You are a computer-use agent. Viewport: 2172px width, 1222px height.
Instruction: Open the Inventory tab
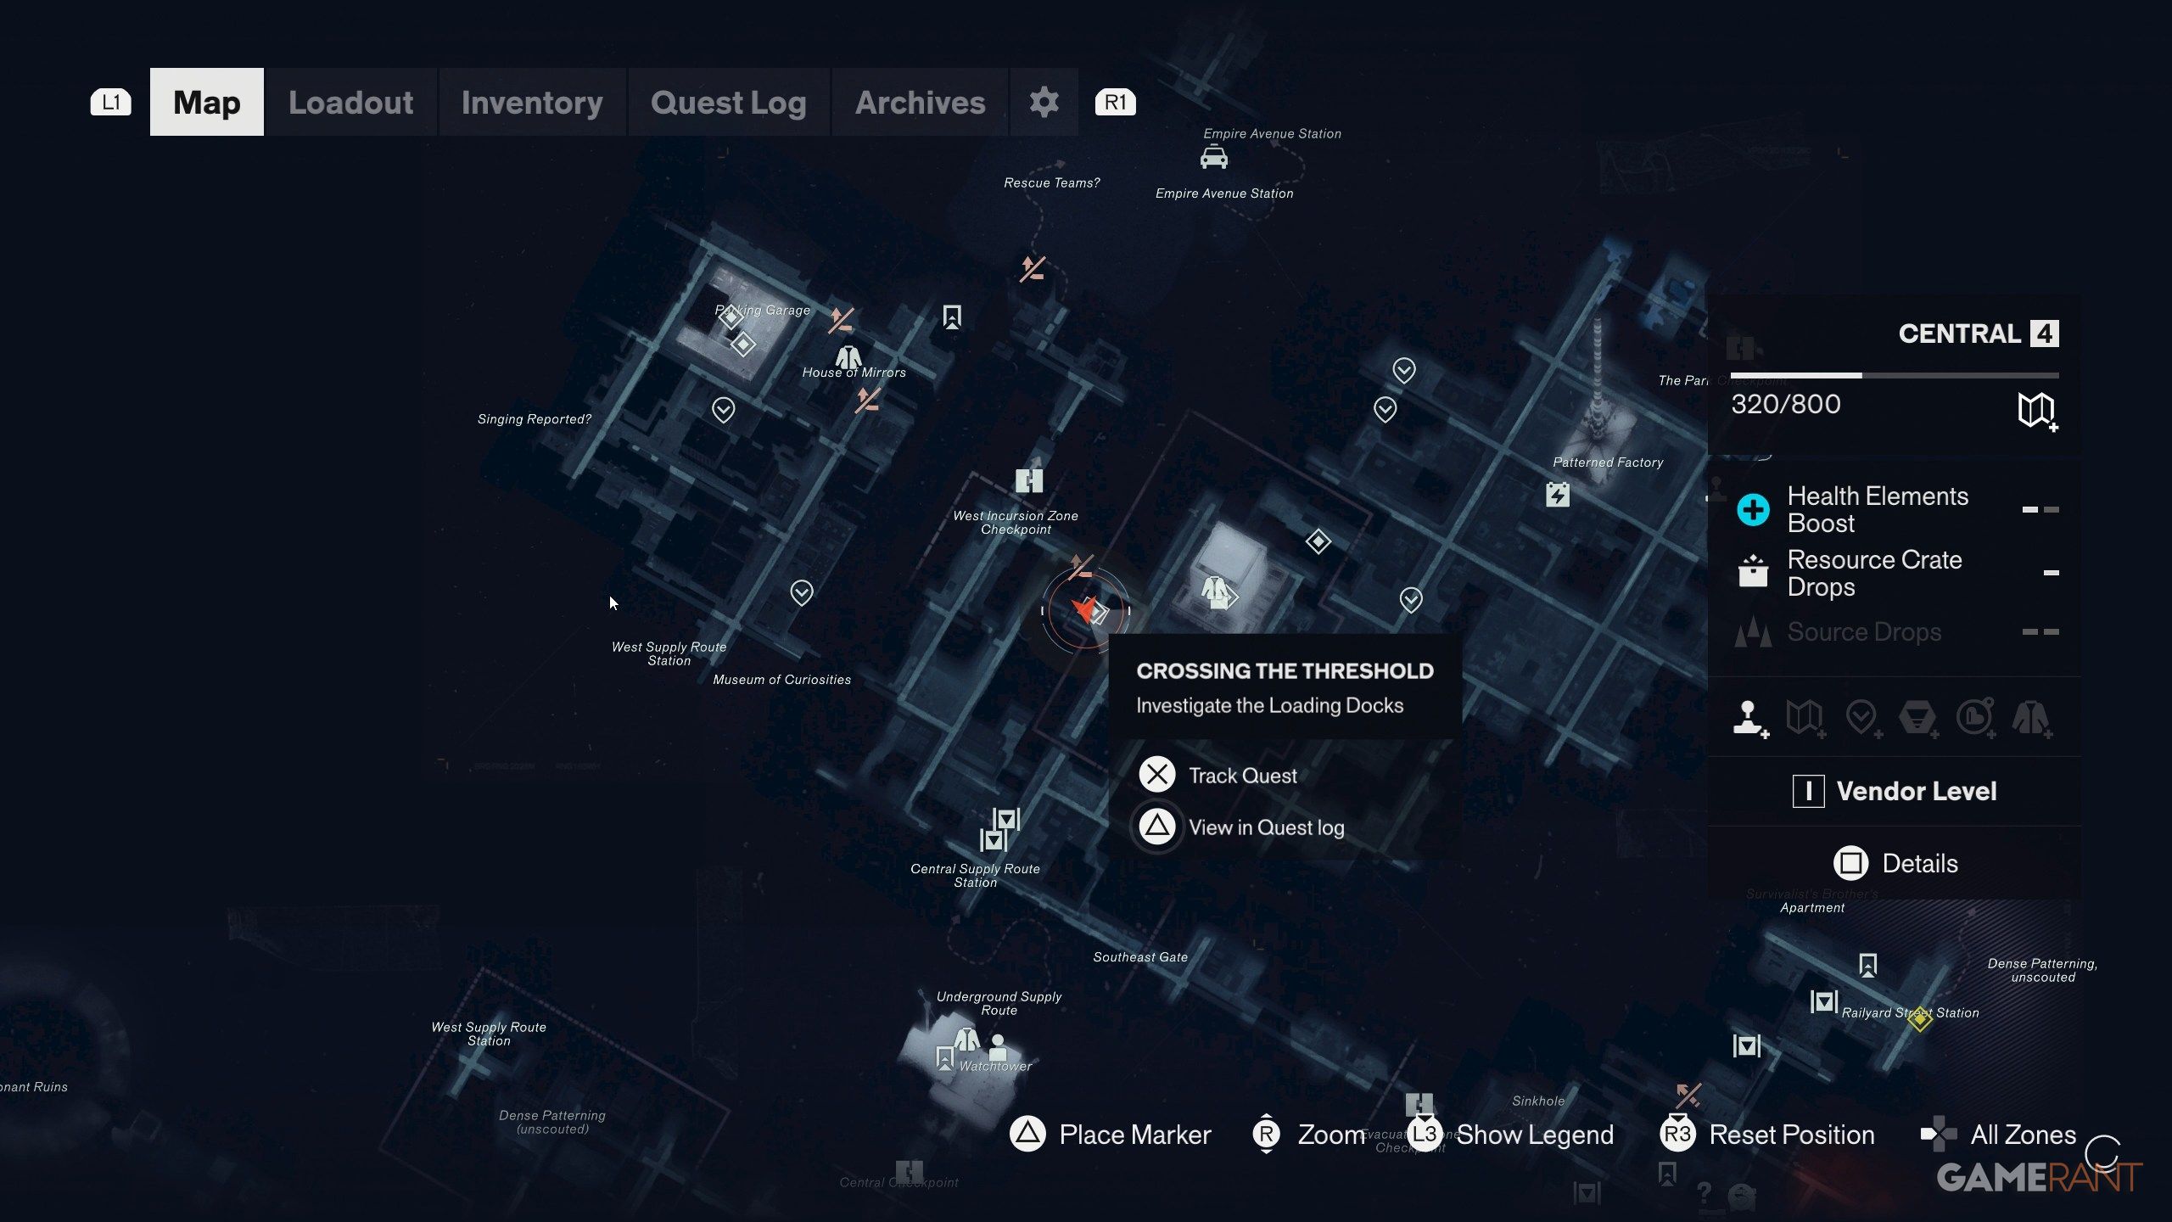point(532,102)
